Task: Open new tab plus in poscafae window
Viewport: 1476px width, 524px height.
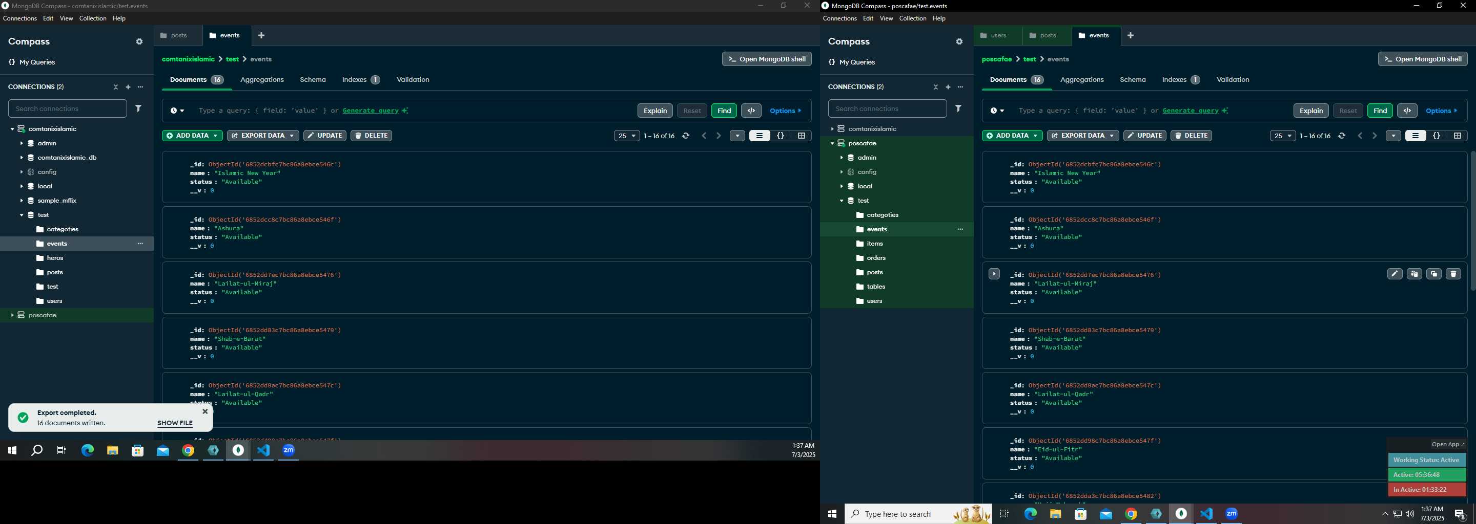Action: pos(1131,35)
